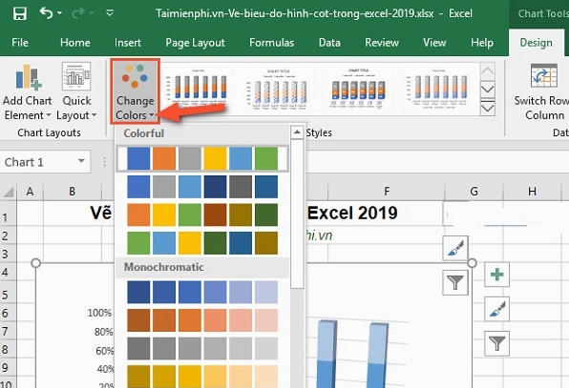
Task: Click the chart styles gallery up arrow
Action: click(x=487, y=71)
